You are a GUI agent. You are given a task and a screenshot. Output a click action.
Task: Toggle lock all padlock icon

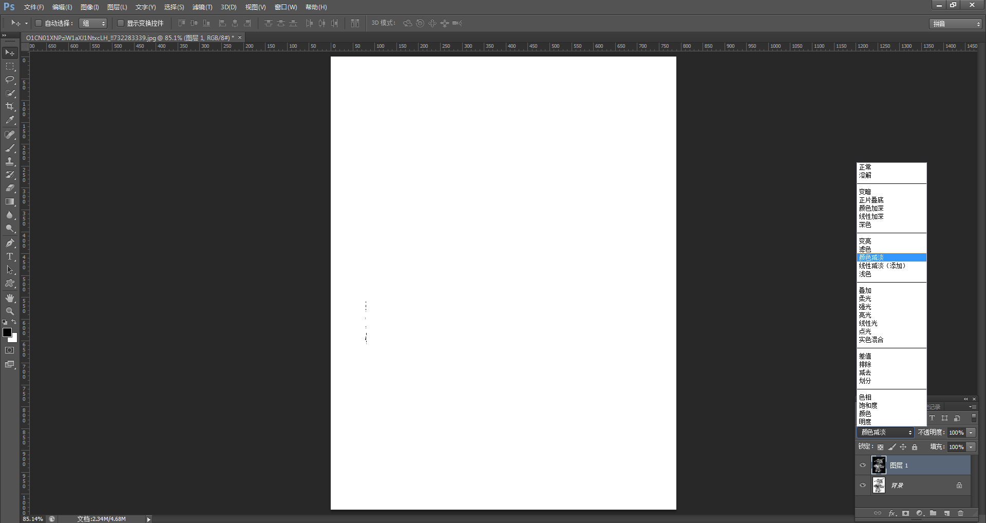[x=915, y=447]
